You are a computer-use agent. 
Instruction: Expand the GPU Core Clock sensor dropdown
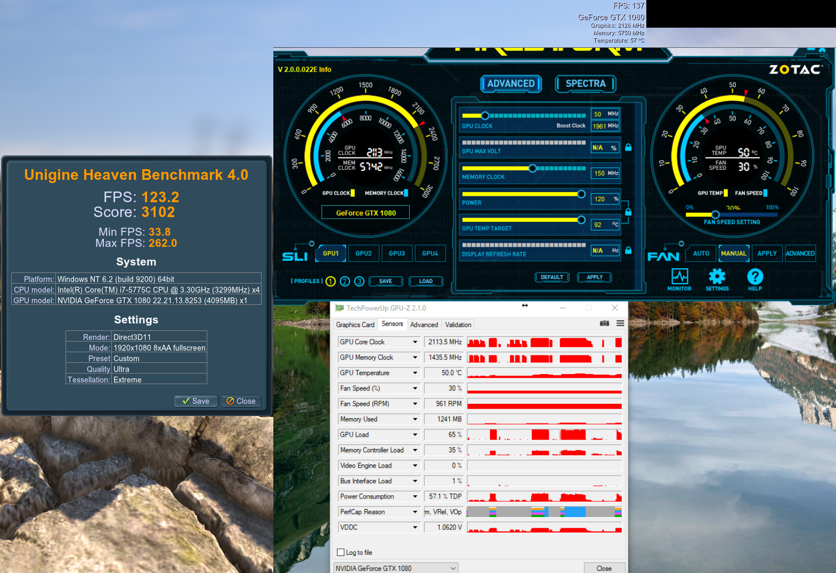pos(415,342)
